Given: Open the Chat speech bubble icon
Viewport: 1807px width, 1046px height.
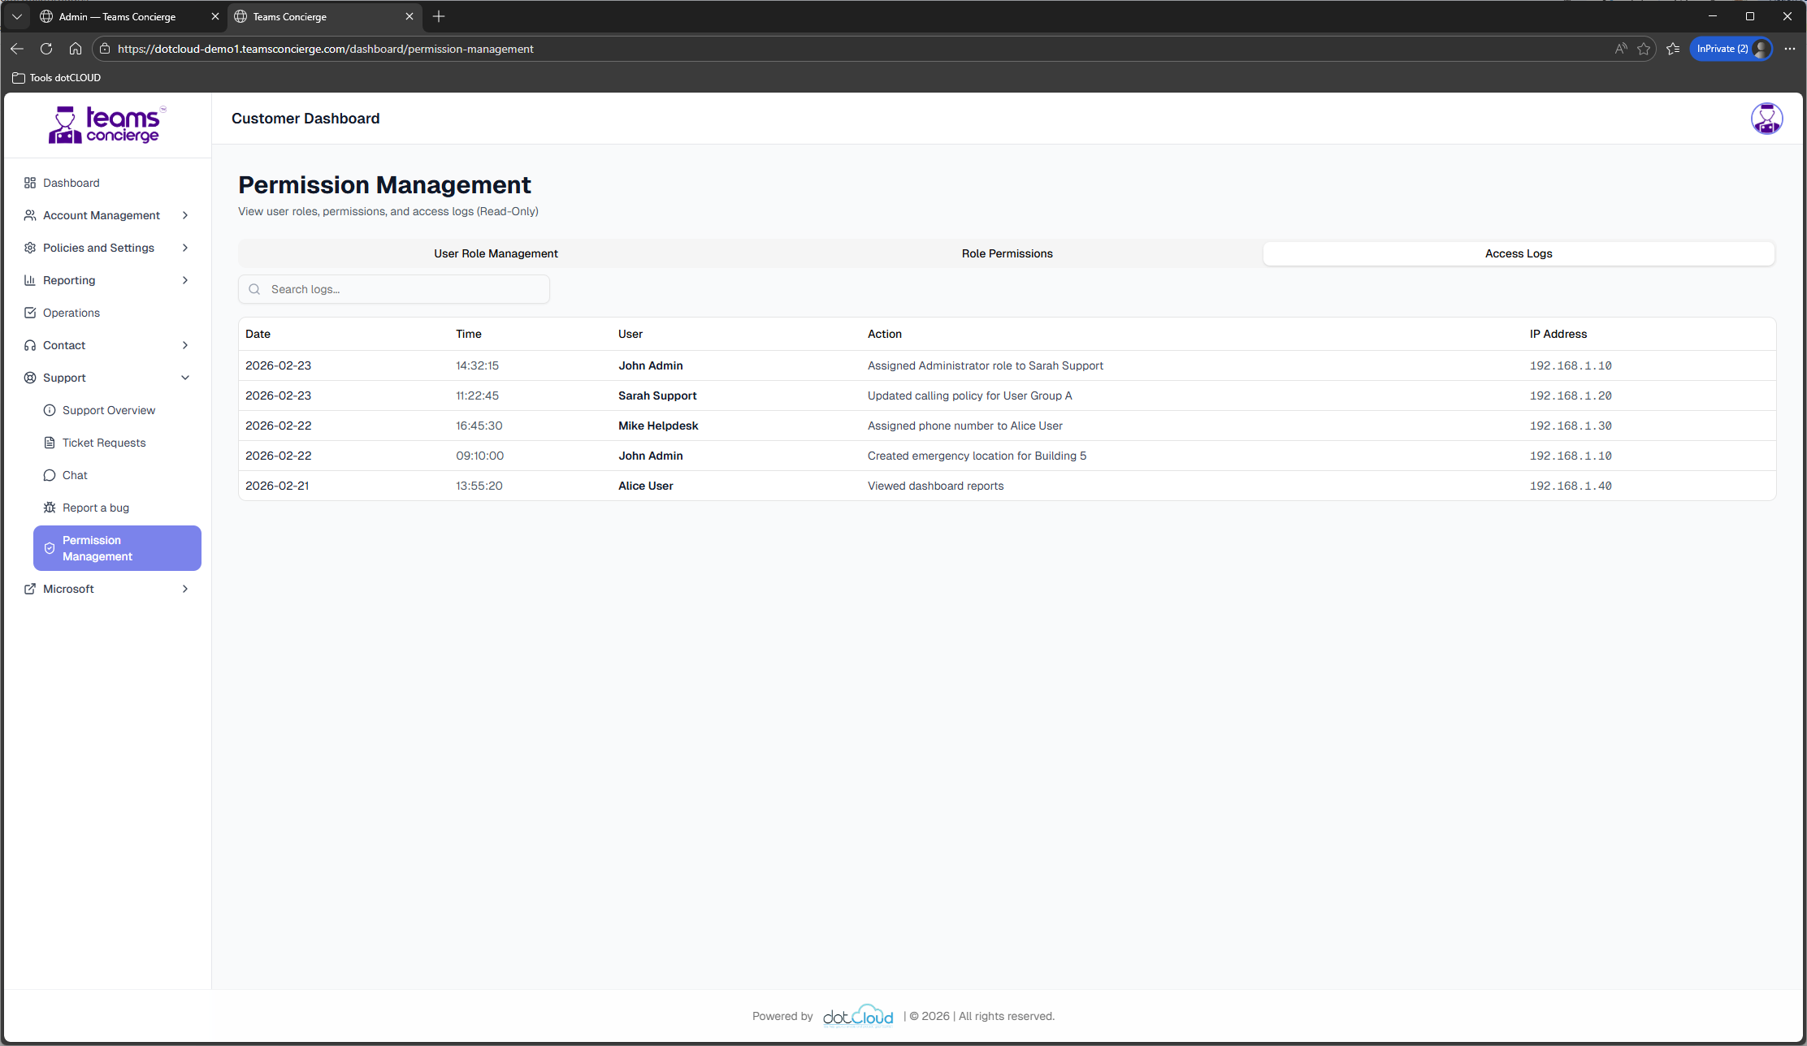Looking at the screenshot, I should click(x=50, y=475).
